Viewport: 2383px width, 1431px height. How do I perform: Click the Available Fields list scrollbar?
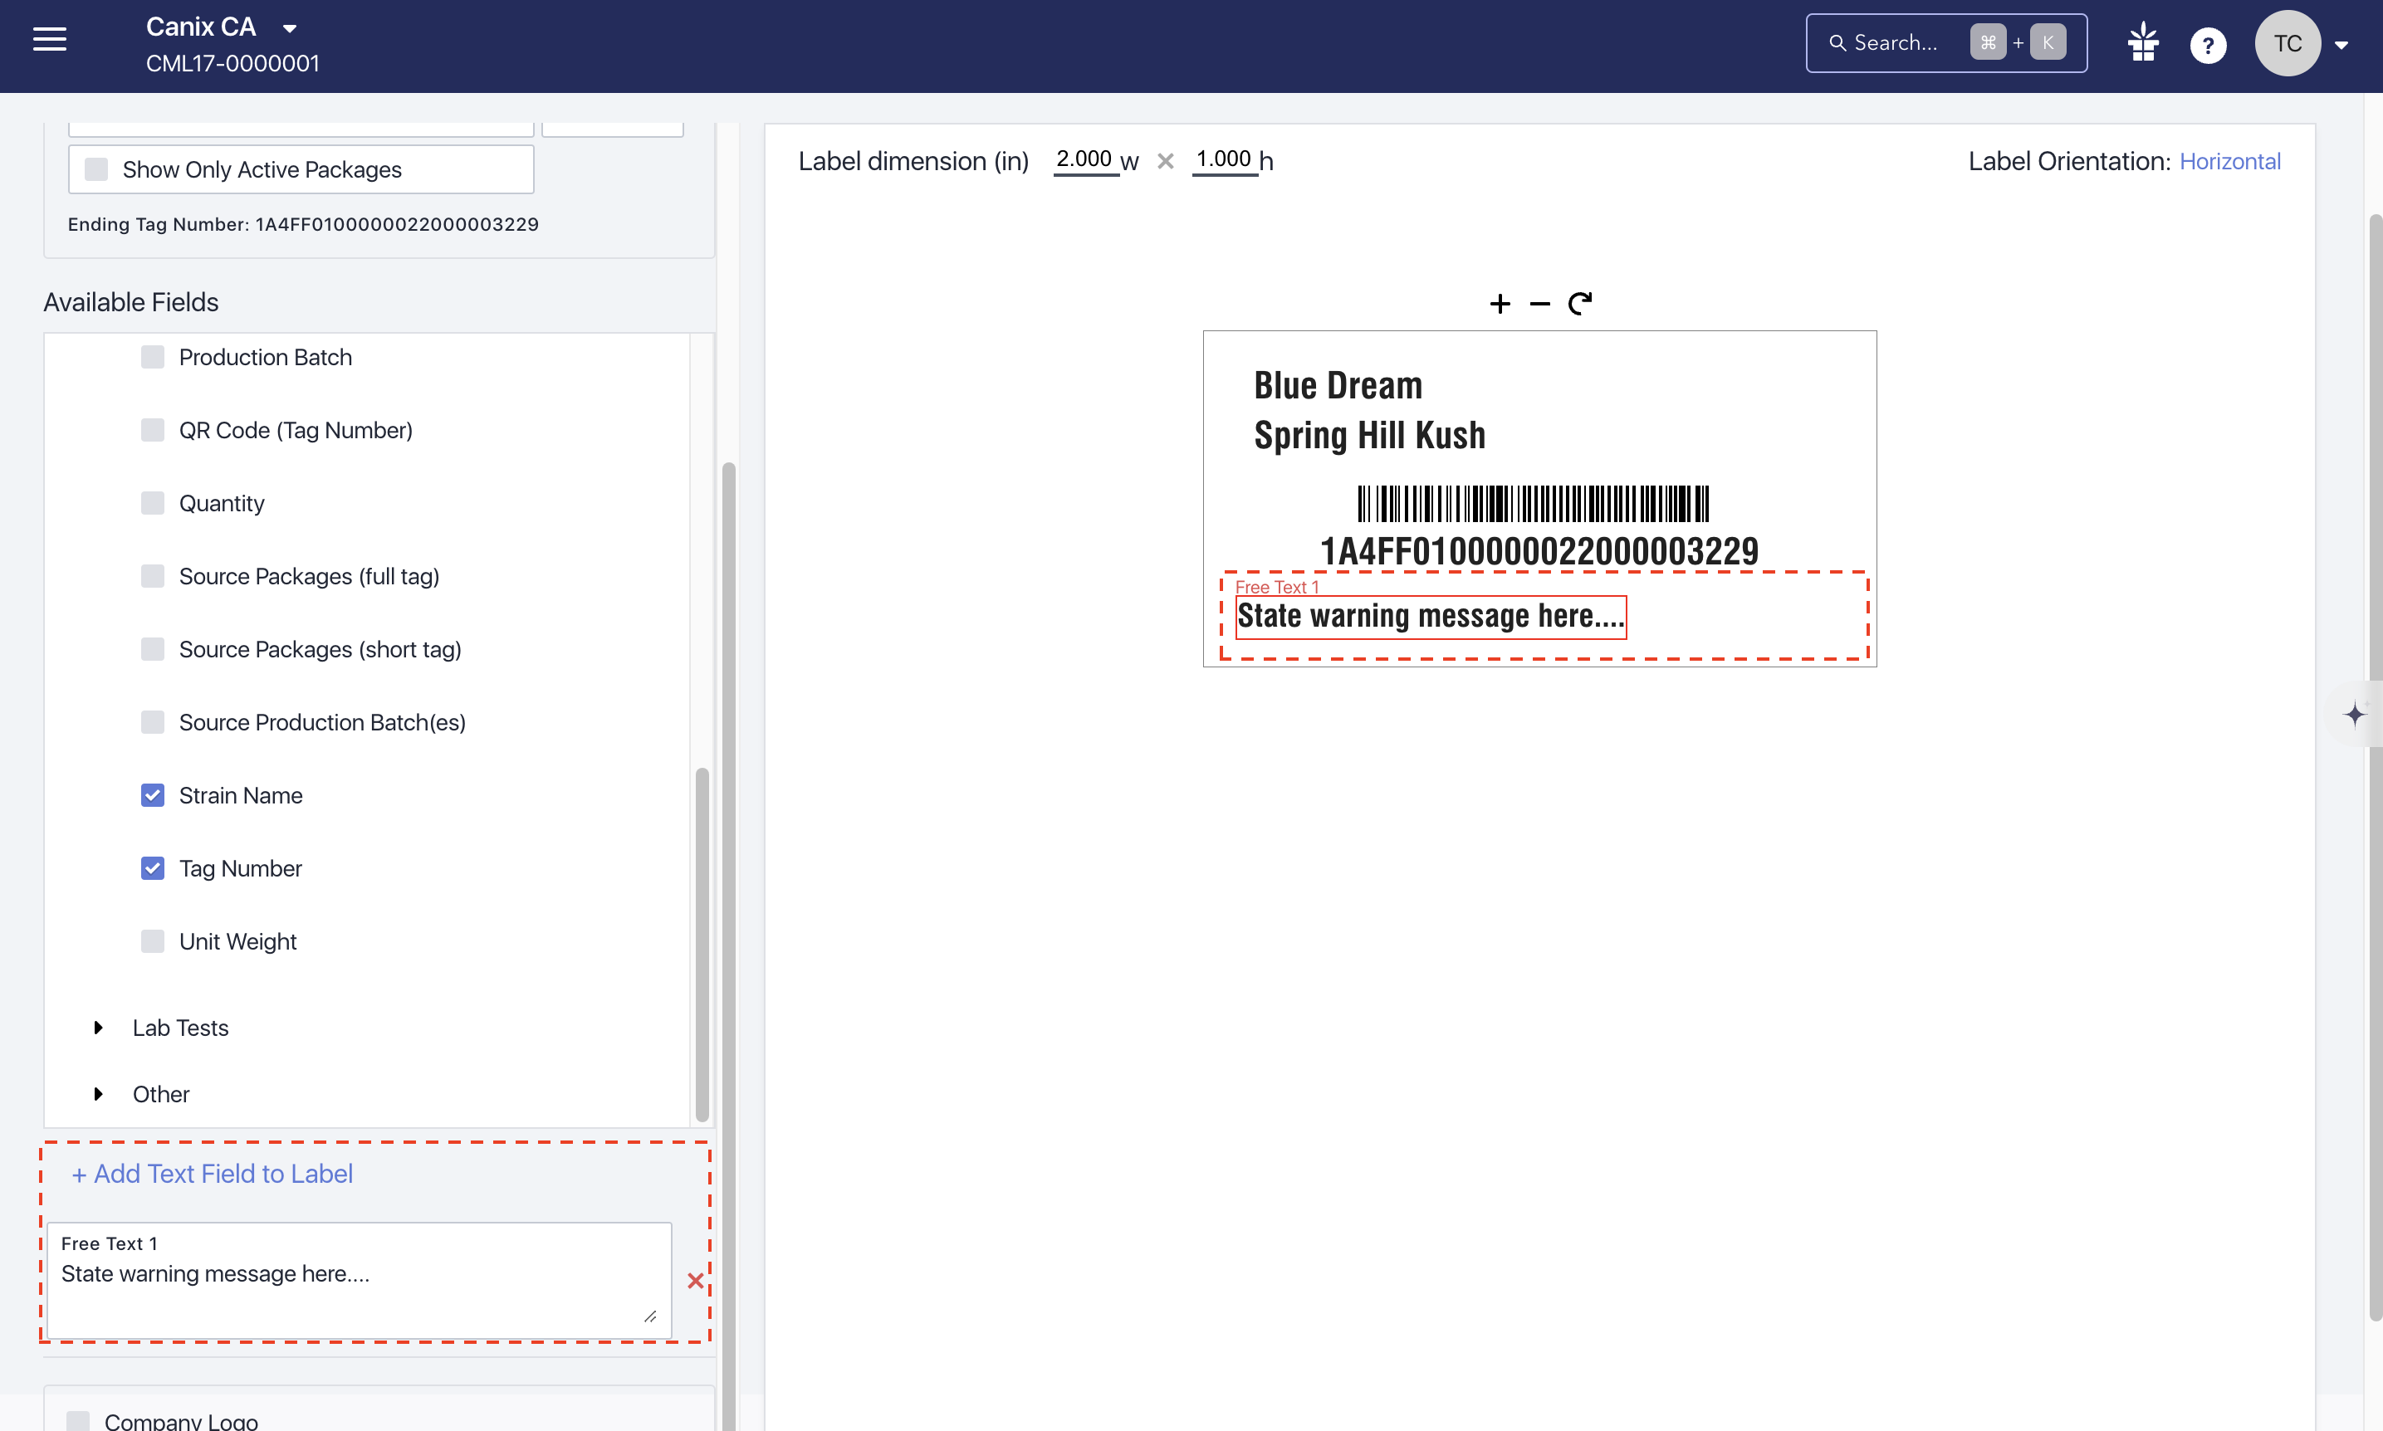pyautogui.click(x=702, y=943)
